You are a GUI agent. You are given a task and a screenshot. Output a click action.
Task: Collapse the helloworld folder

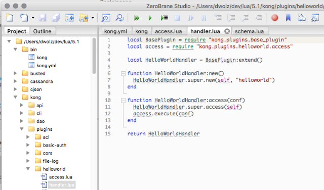click(28, 169)
